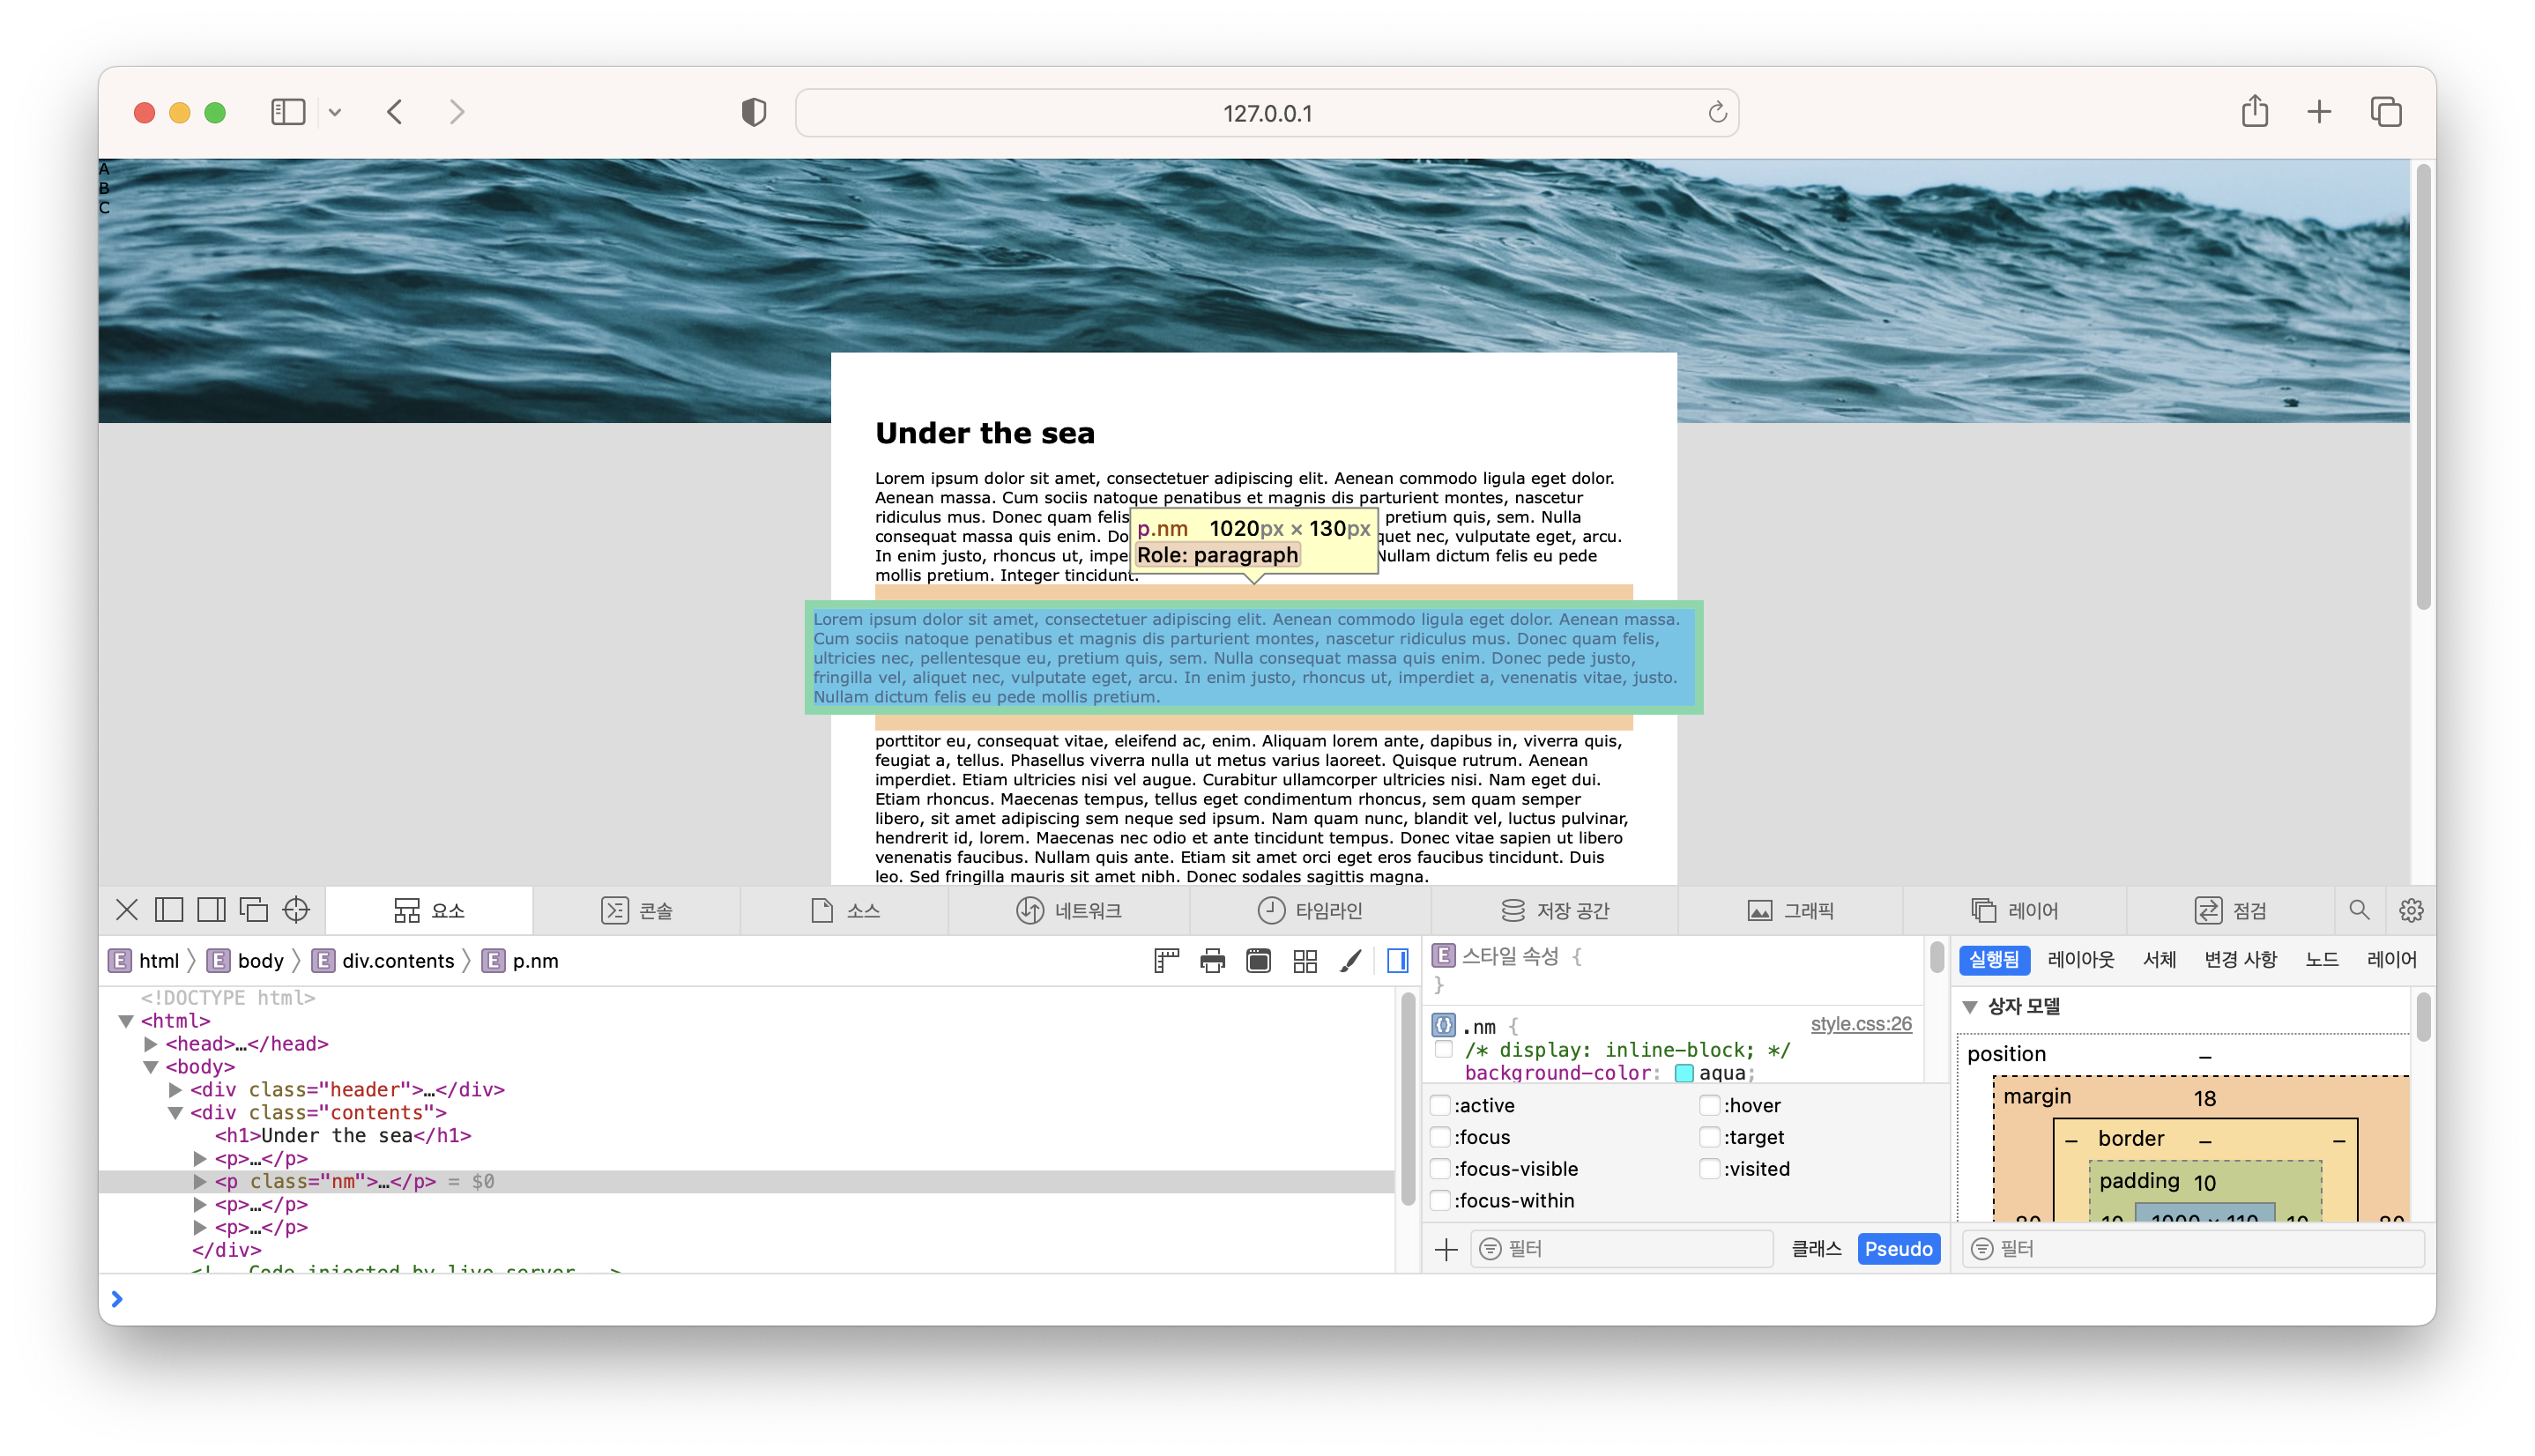Toggle details sidebar panel icon
Image resolution: width=2535 pixels, height=1456 pixels.
click(x=1397, y=961)
